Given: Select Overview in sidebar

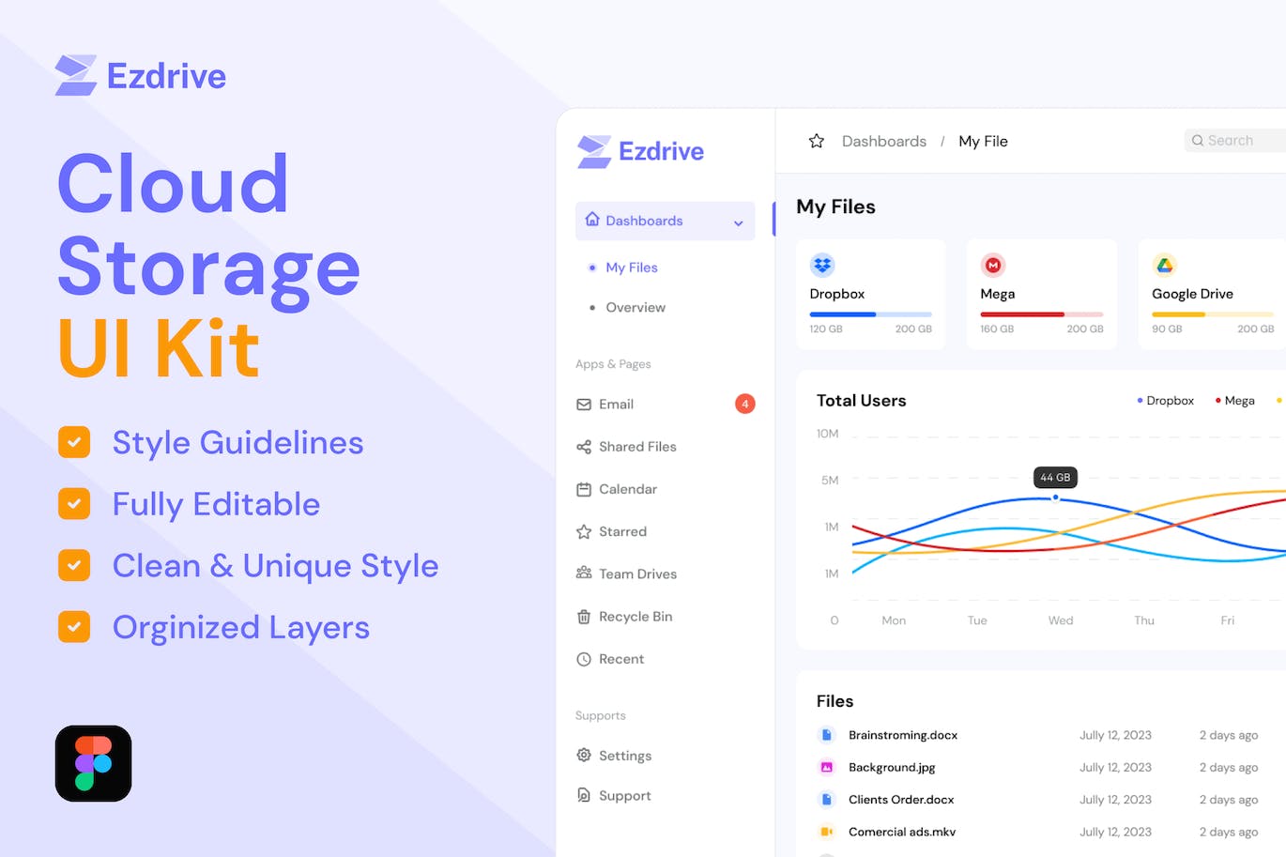Looking at the screenshot, I should pos(635,307).
